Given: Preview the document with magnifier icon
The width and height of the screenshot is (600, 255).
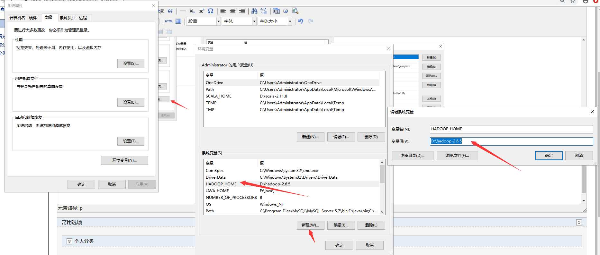Looking at the screenshot, I should 295,11.
